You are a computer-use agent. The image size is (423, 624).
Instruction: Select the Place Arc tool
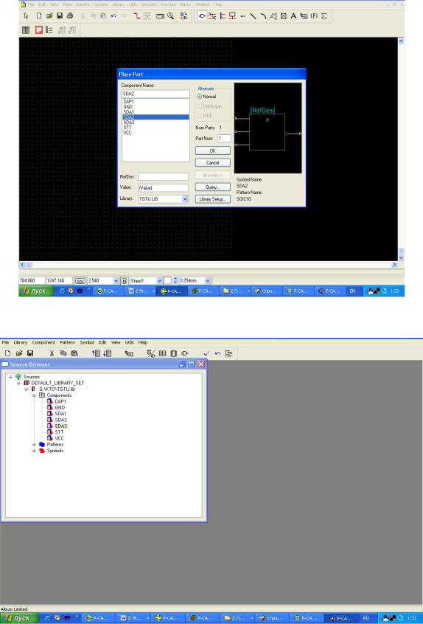(x=263, y=16)
